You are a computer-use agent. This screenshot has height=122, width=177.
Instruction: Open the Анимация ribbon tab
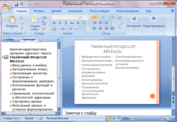[75, 11]
